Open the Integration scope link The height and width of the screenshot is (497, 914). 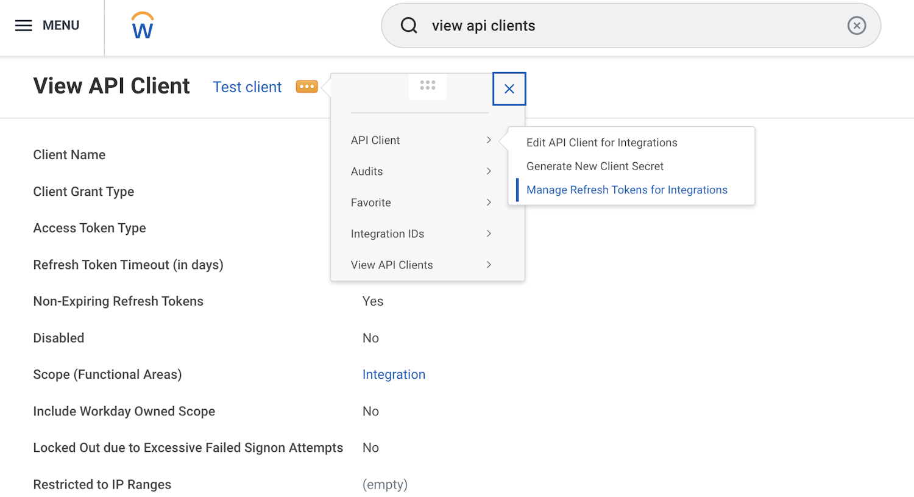(394, 374)
